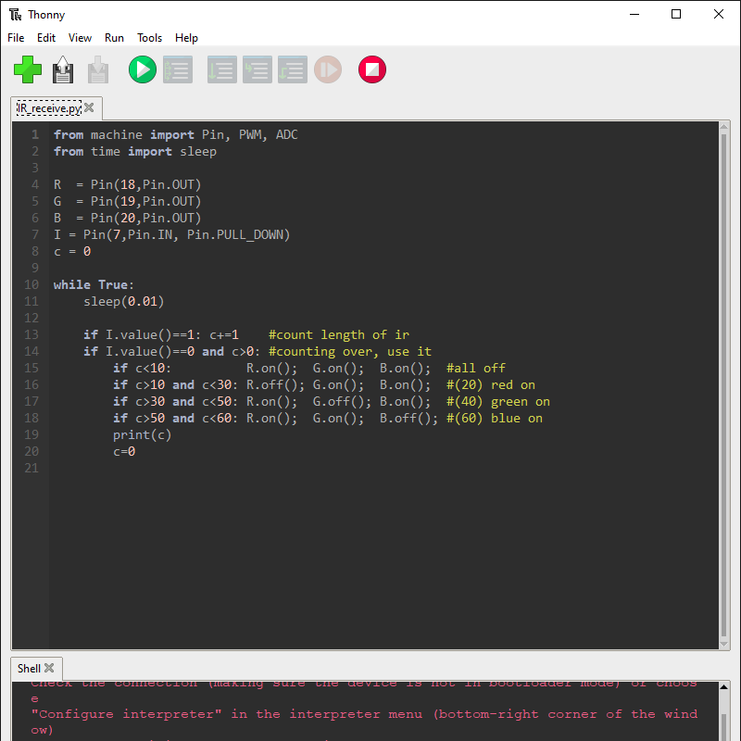This screenshot has height=741, width=741.
Task: Click the Shell scrollbar up arrow
Action: (x=723, y=686)
